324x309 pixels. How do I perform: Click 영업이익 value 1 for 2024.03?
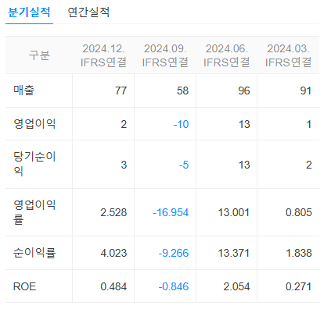pyautogui.click(x=309, y=124)
